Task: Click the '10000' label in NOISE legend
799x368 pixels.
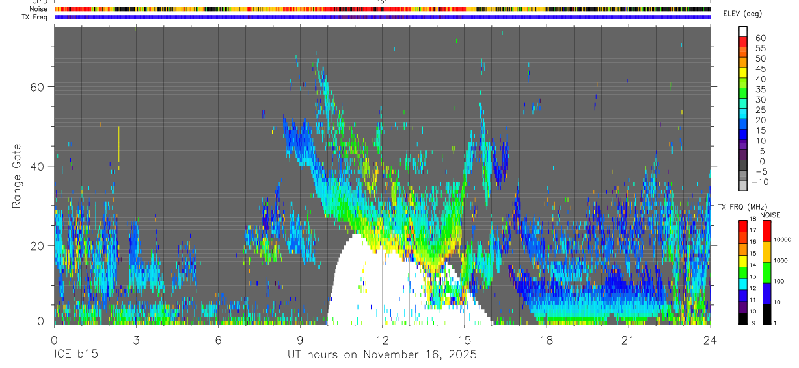Action: [x=781, y=240]
